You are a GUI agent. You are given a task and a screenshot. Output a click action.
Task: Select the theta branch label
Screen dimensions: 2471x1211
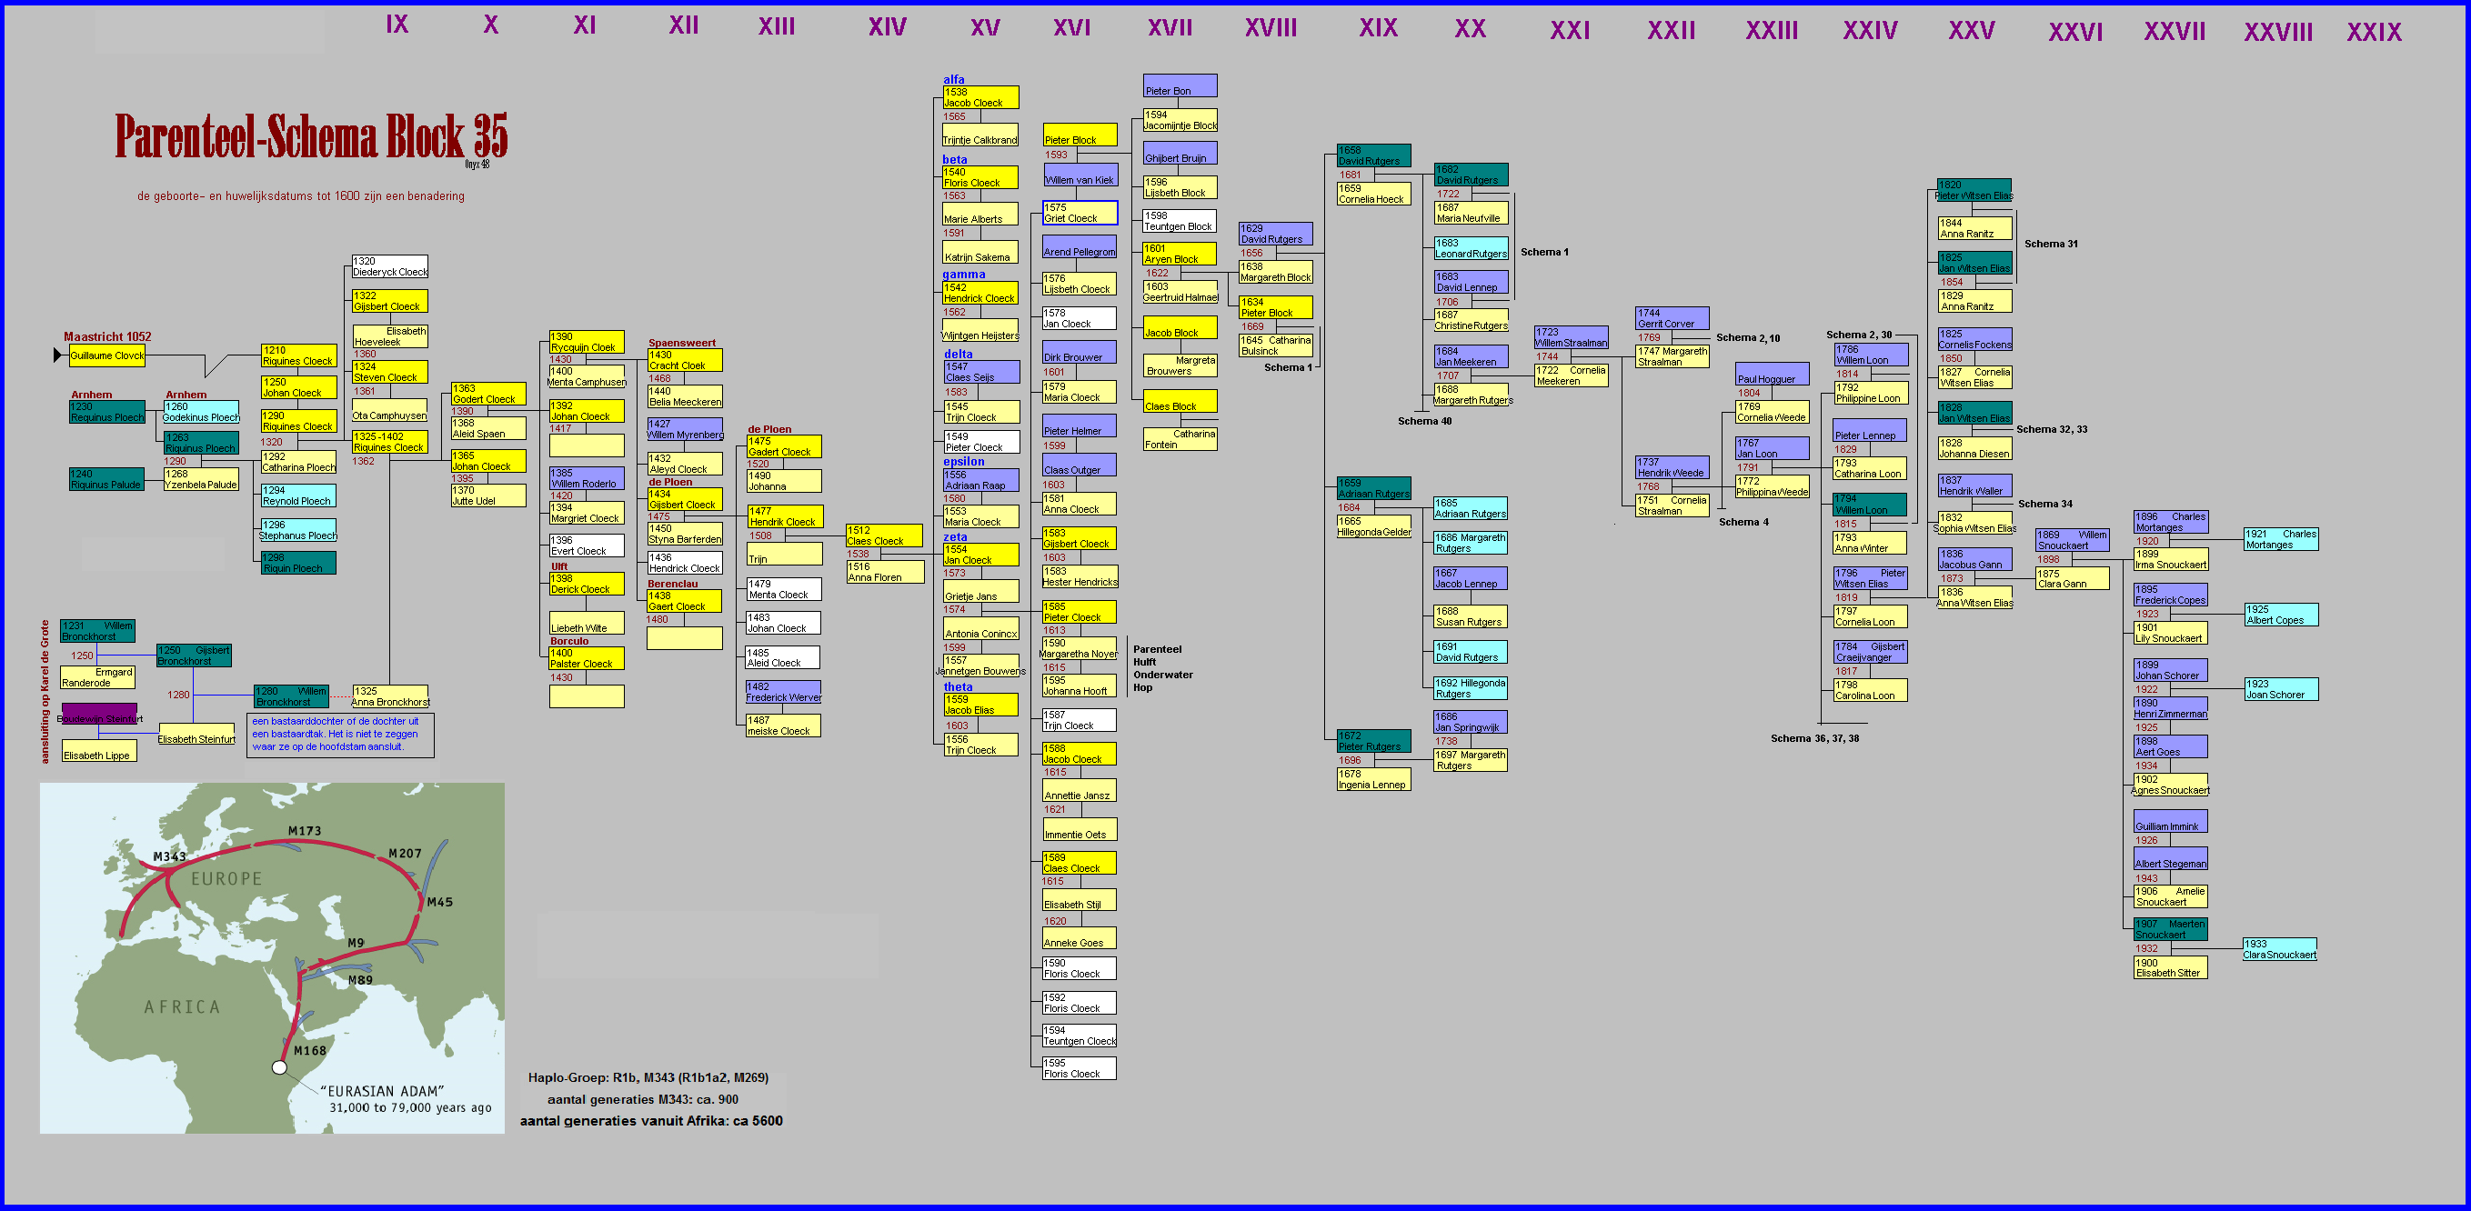[x=958, y=686]
